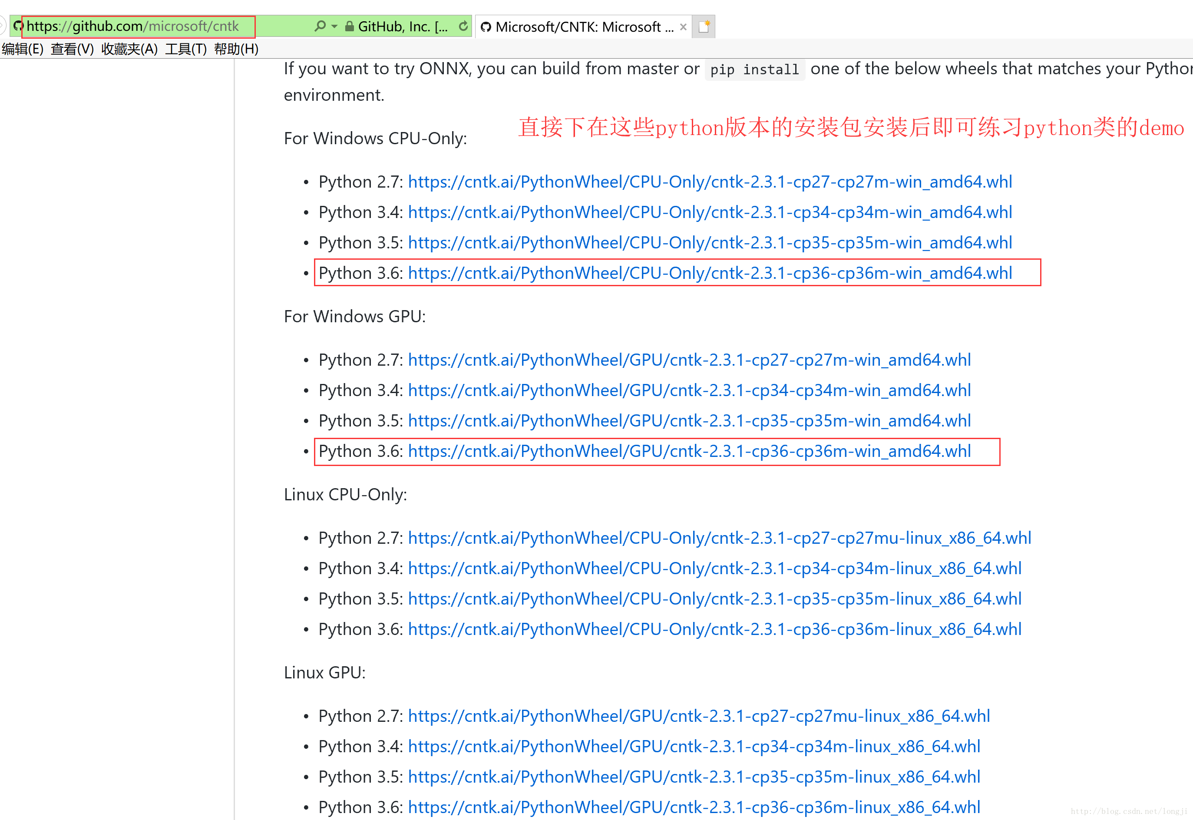Click the address bar search magnifier icon

click(320, 26)
